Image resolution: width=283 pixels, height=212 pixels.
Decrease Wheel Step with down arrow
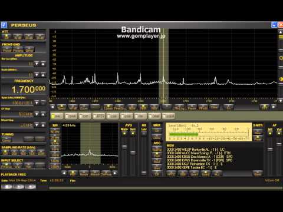pyautogui.click(x=37, y=125)
